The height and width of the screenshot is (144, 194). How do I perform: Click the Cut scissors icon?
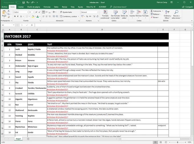[9, 11]
